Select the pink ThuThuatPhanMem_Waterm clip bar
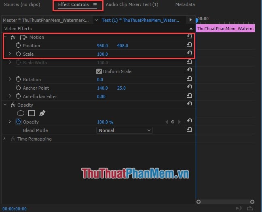The image size is (262, 212). (225, 28)
